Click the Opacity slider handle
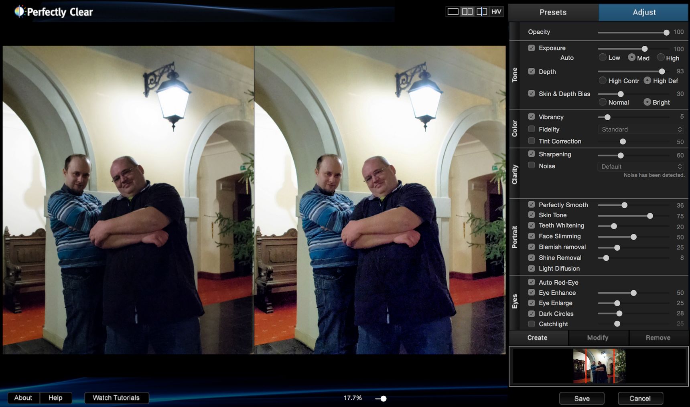690x407 pixels. coord(666,32)
